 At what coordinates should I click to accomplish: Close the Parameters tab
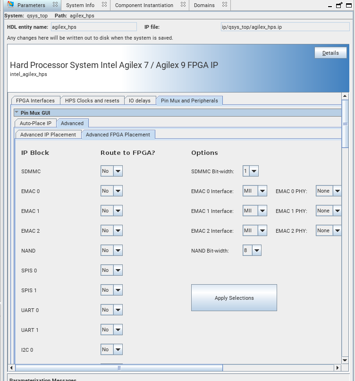pyautogui.click(x=55, y=5)
